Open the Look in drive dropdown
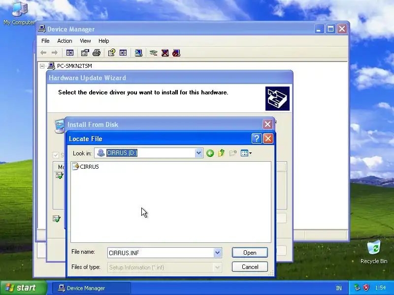Screen dimensions: 394x295 pos(198,153)
